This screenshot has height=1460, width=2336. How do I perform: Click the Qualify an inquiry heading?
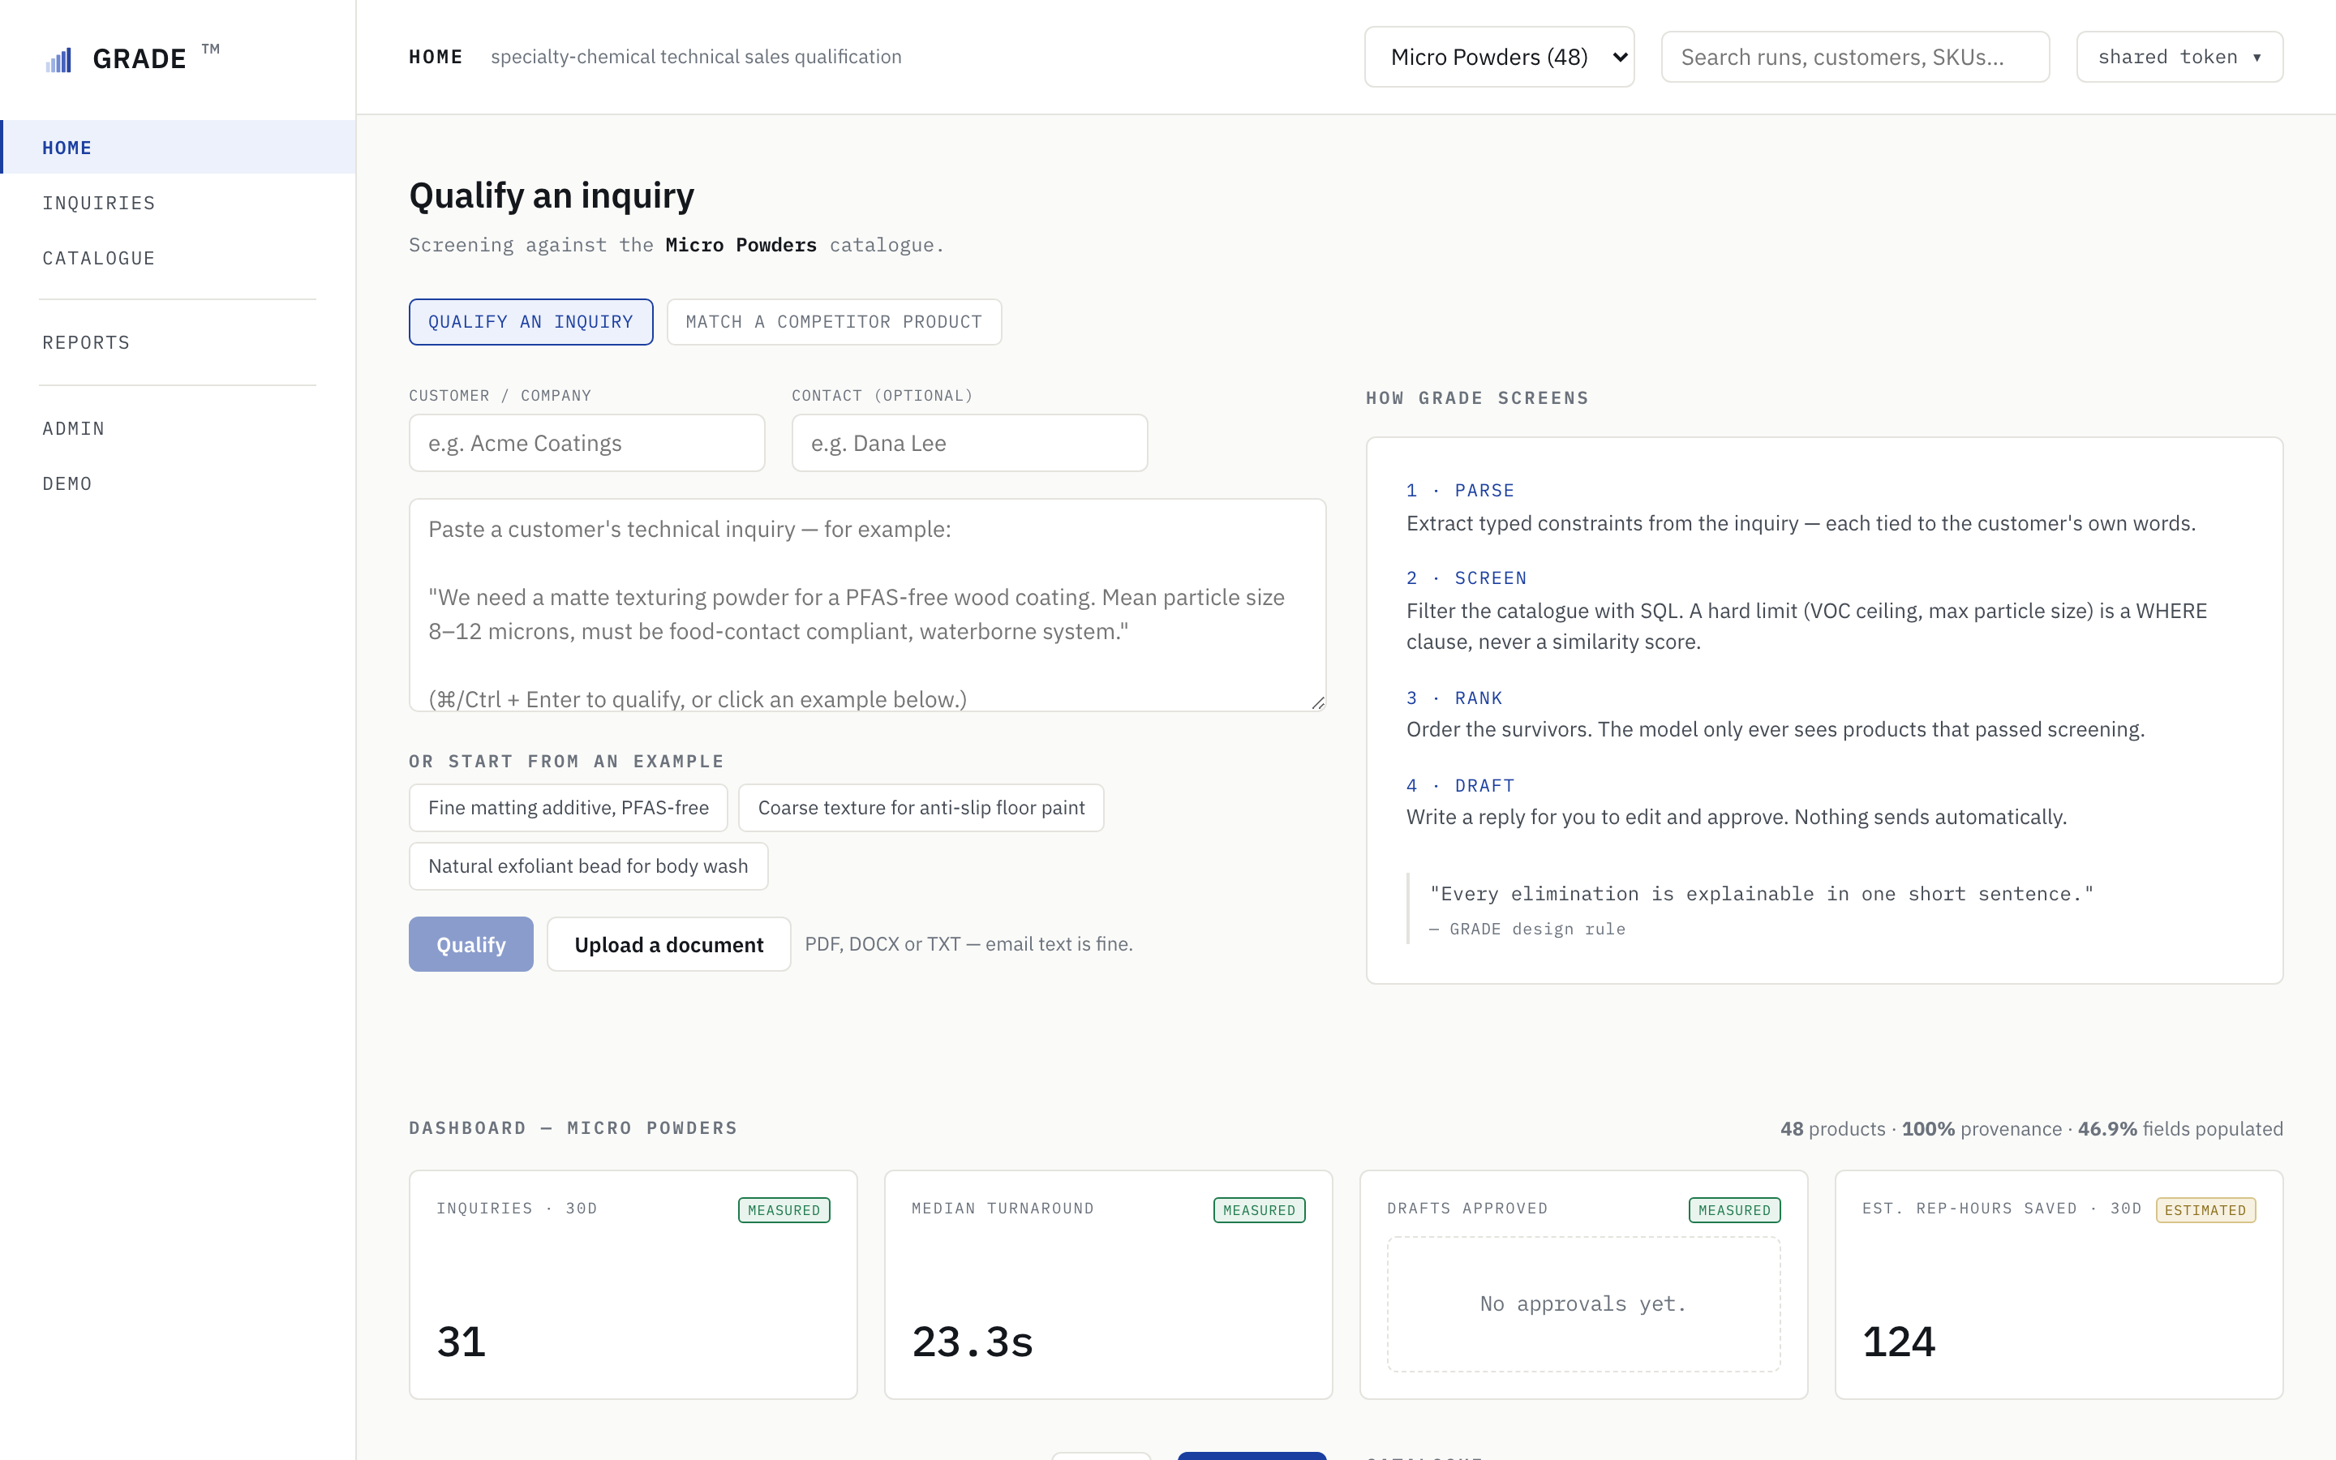(x=552, y=196)
